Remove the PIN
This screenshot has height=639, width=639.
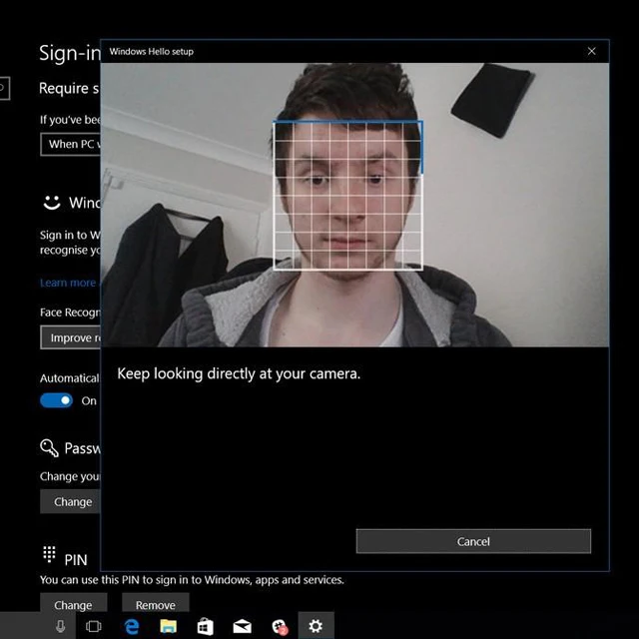(x=156, y=604)
